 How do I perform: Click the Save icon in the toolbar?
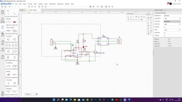click(x=5, y=7)
